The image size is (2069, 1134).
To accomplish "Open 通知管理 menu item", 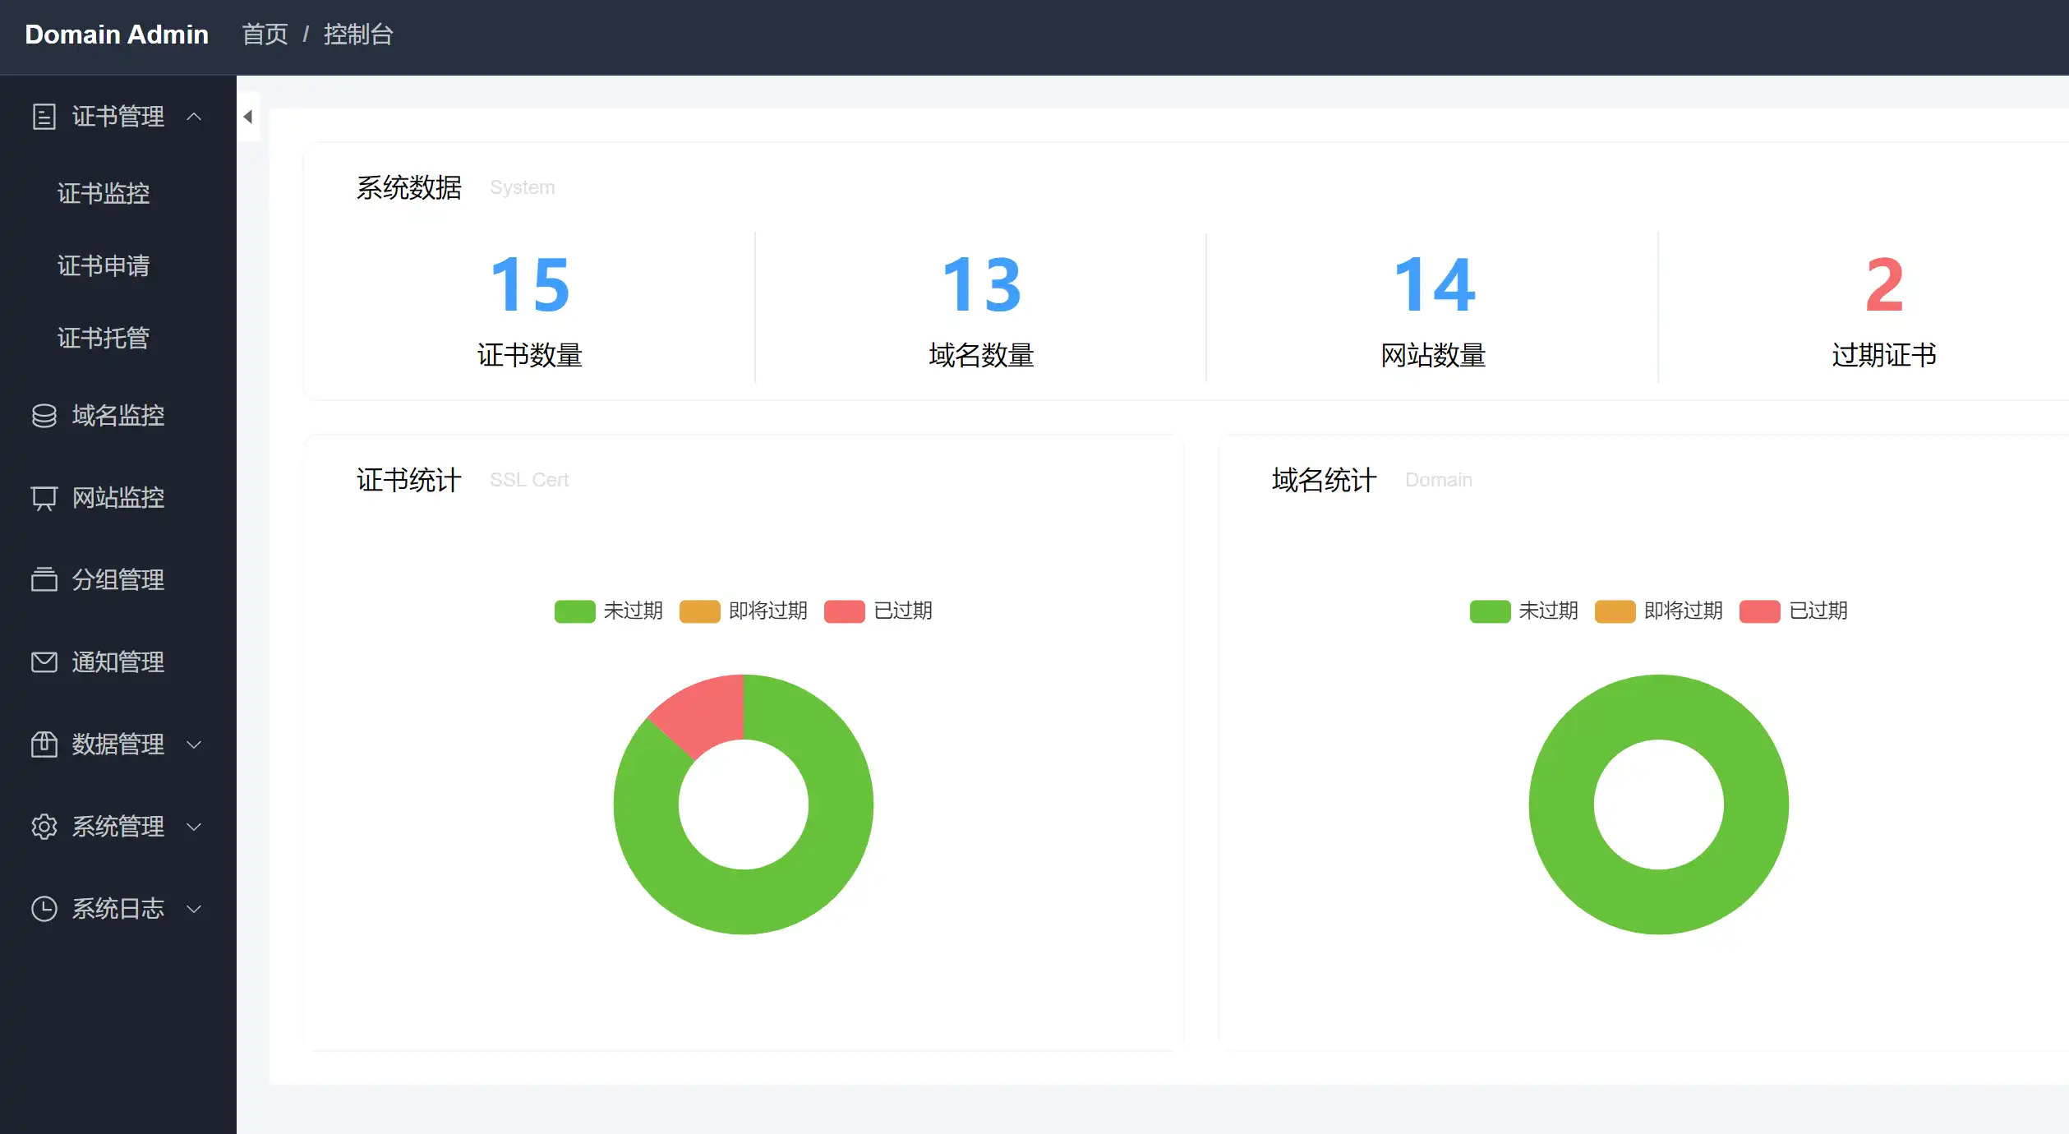I will (118, 662).
